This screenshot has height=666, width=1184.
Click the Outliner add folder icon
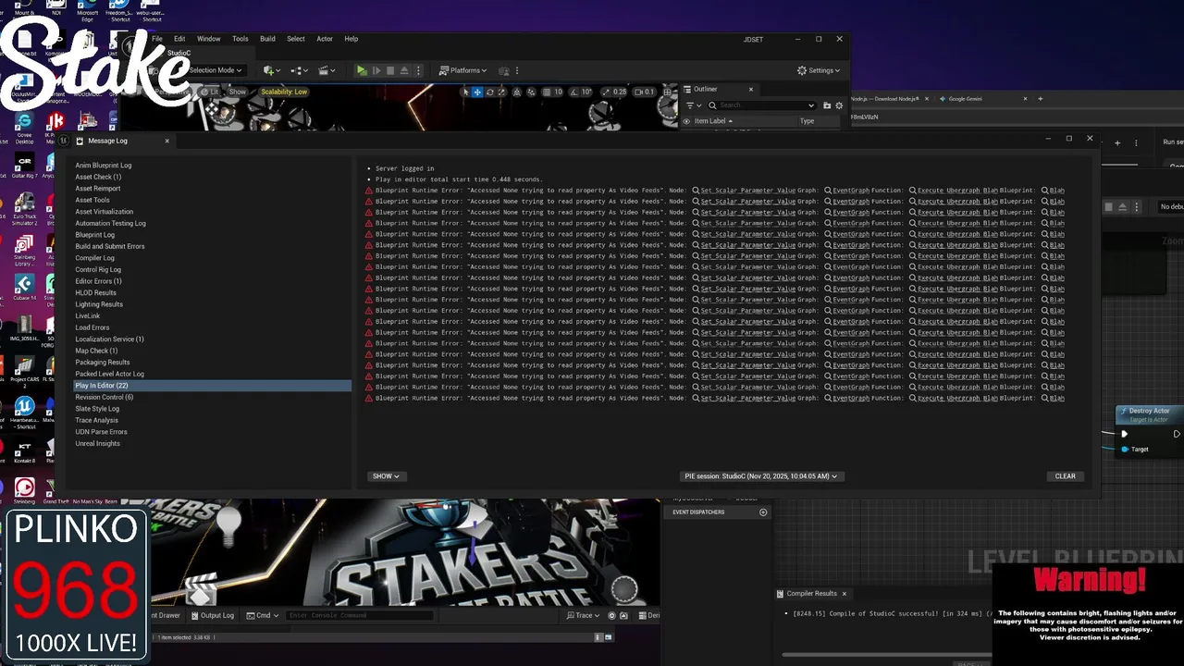pos(827,105)
